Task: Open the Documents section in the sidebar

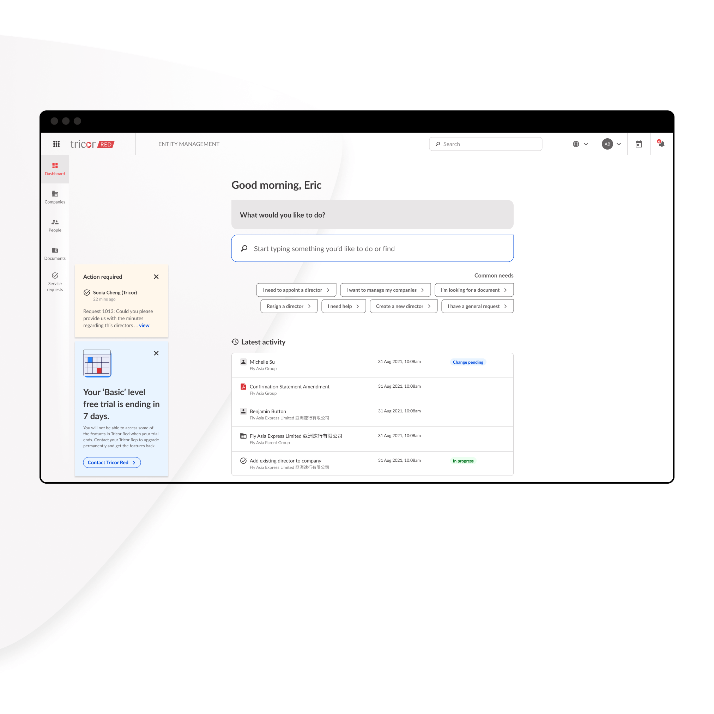Action: point(55,254)
